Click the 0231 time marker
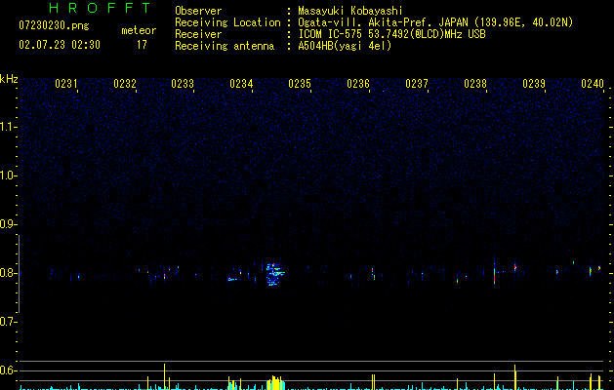This screenshot has height=390, width=614. (66, 84)
